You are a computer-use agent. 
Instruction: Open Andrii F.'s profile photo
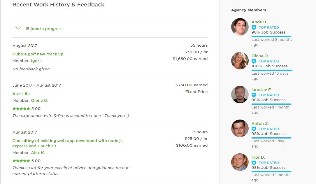(x=240, y=27)
